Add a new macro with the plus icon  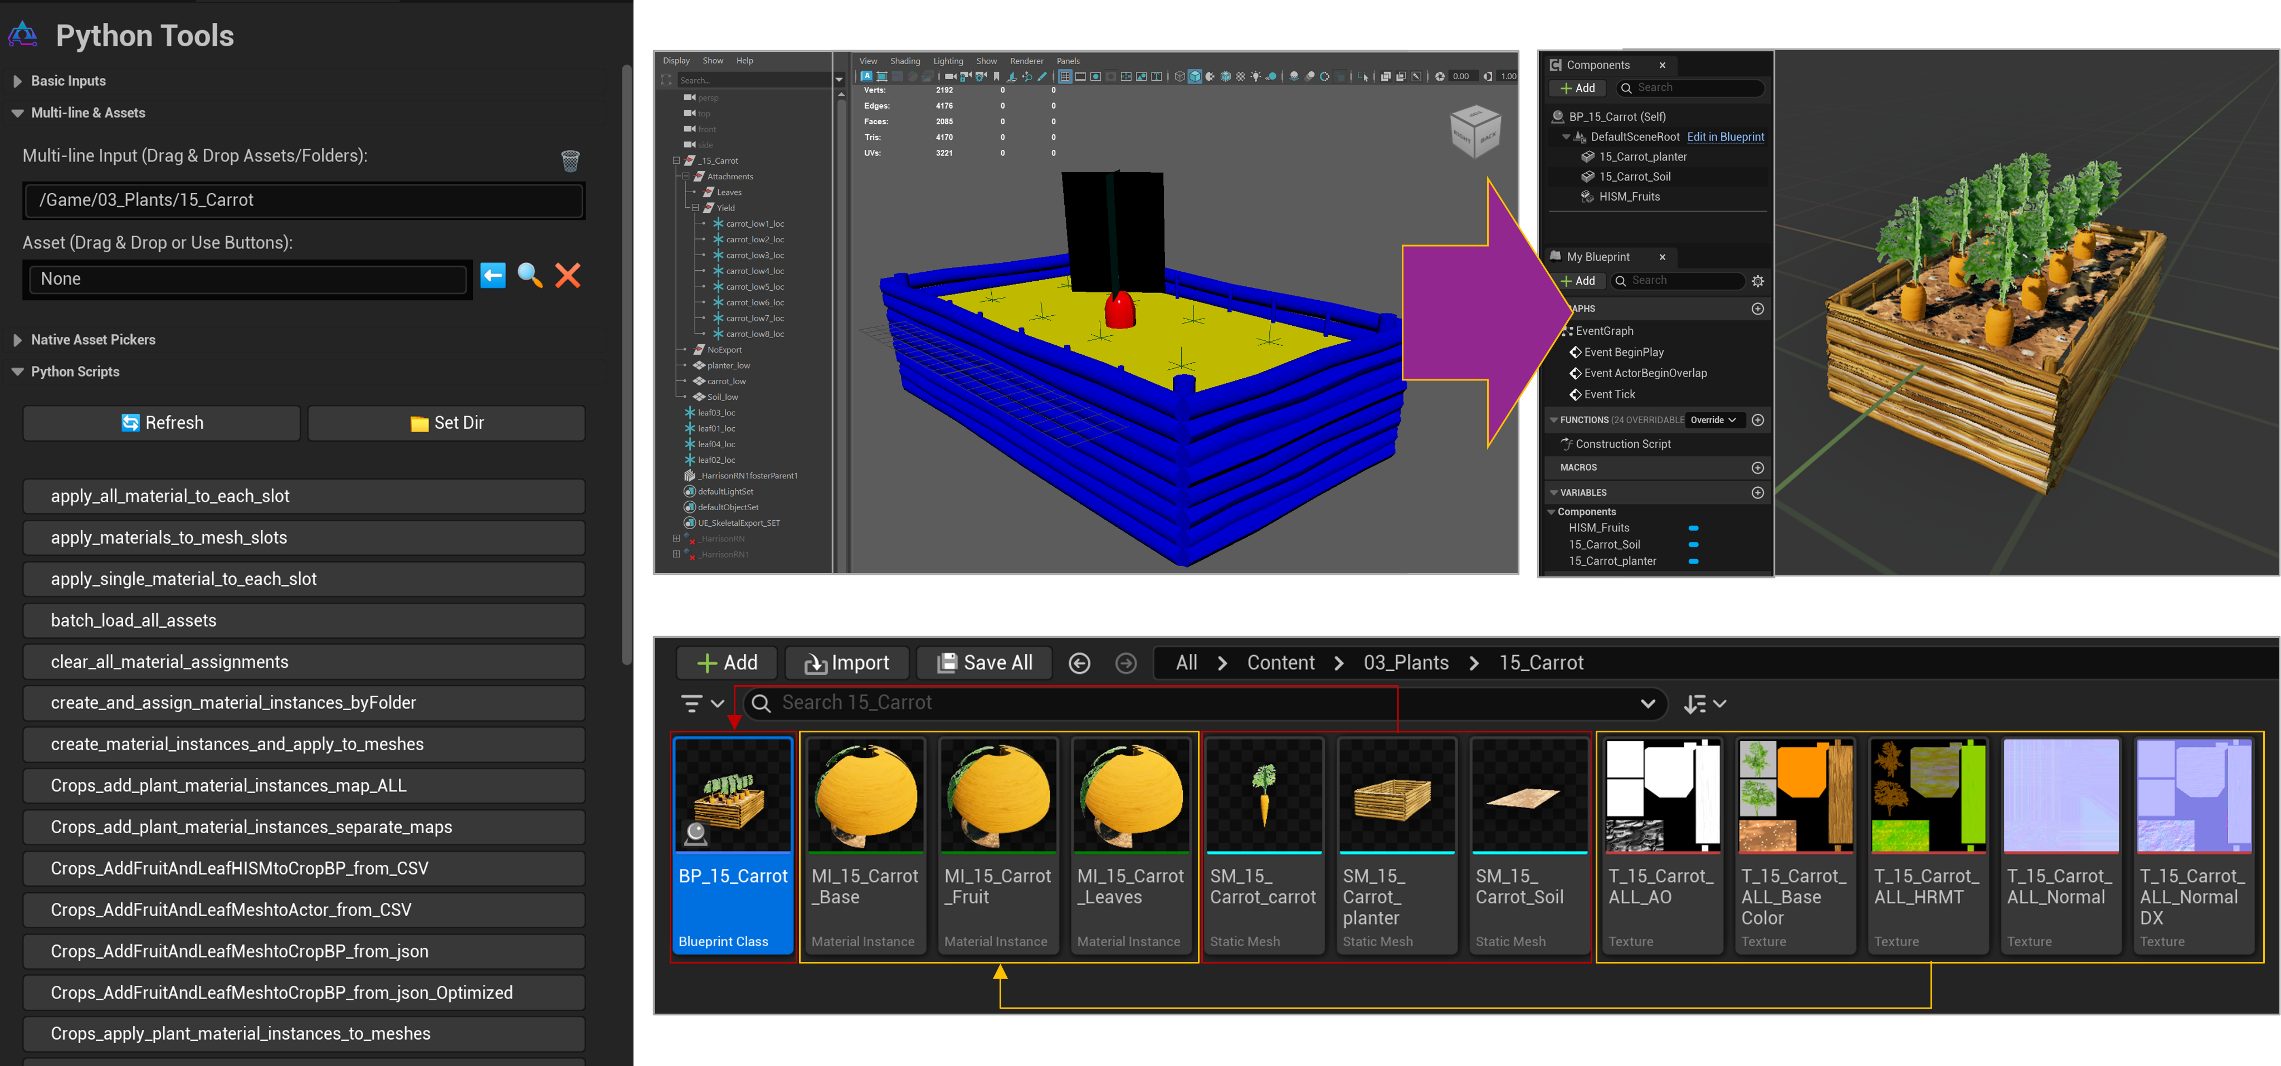point(1758,467)
